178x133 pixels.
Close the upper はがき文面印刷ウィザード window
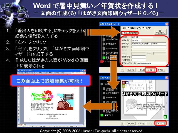[x=167, y=24]
